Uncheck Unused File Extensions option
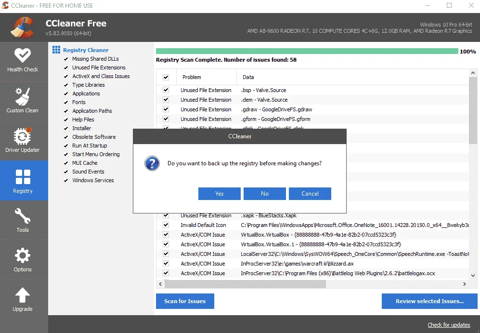The image size is (480, 333). click(x=66, y=67)
